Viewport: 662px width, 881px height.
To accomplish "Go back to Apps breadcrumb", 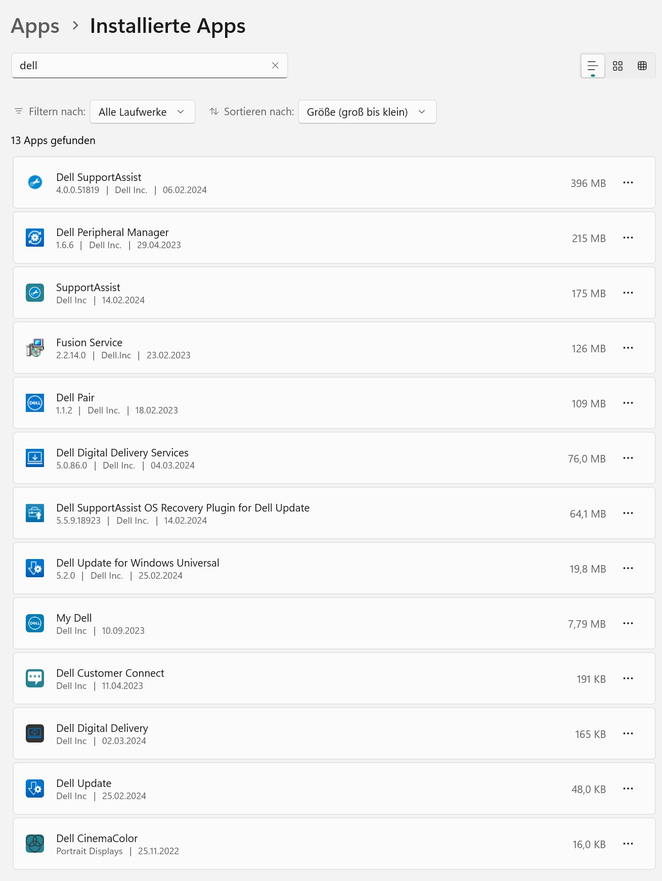I will pyautogui.click(x=35, y=26).
